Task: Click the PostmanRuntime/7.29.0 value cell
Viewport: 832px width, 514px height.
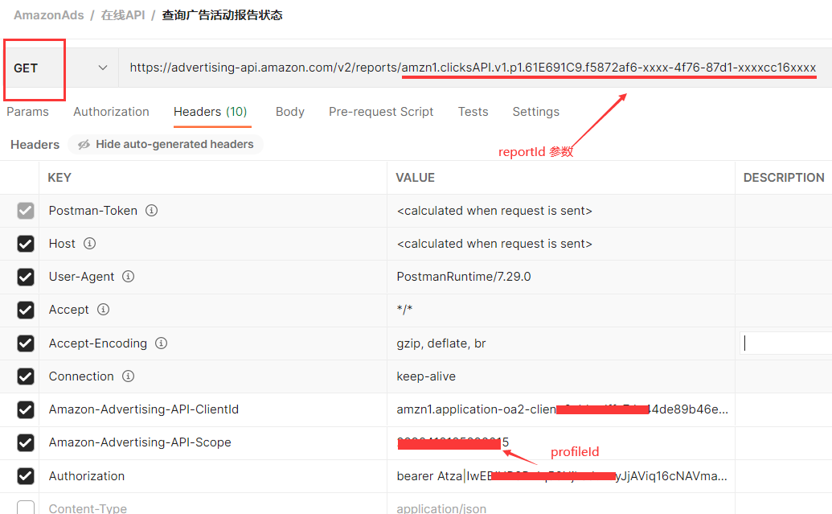Action: point(561,277)
